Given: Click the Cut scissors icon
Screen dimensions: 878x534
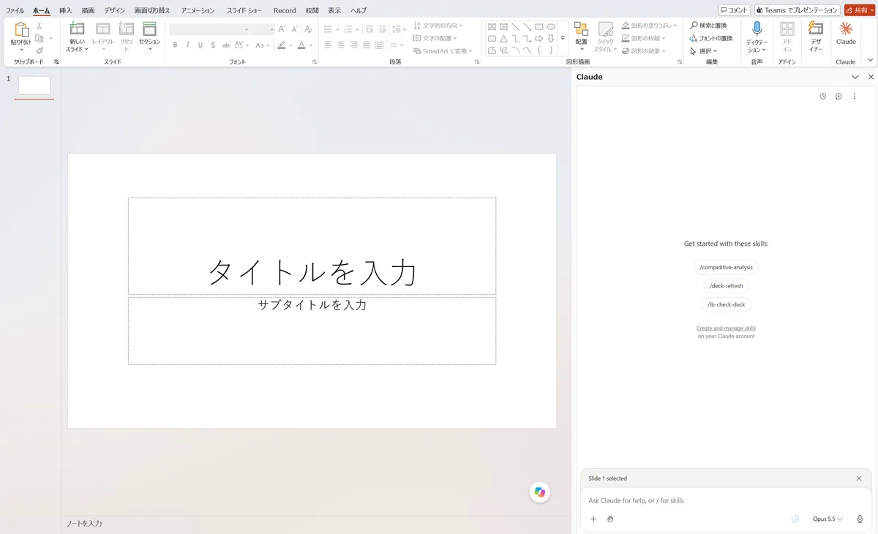Looking at the screenshot, I should pyautogui.click(x=40, y=26).
